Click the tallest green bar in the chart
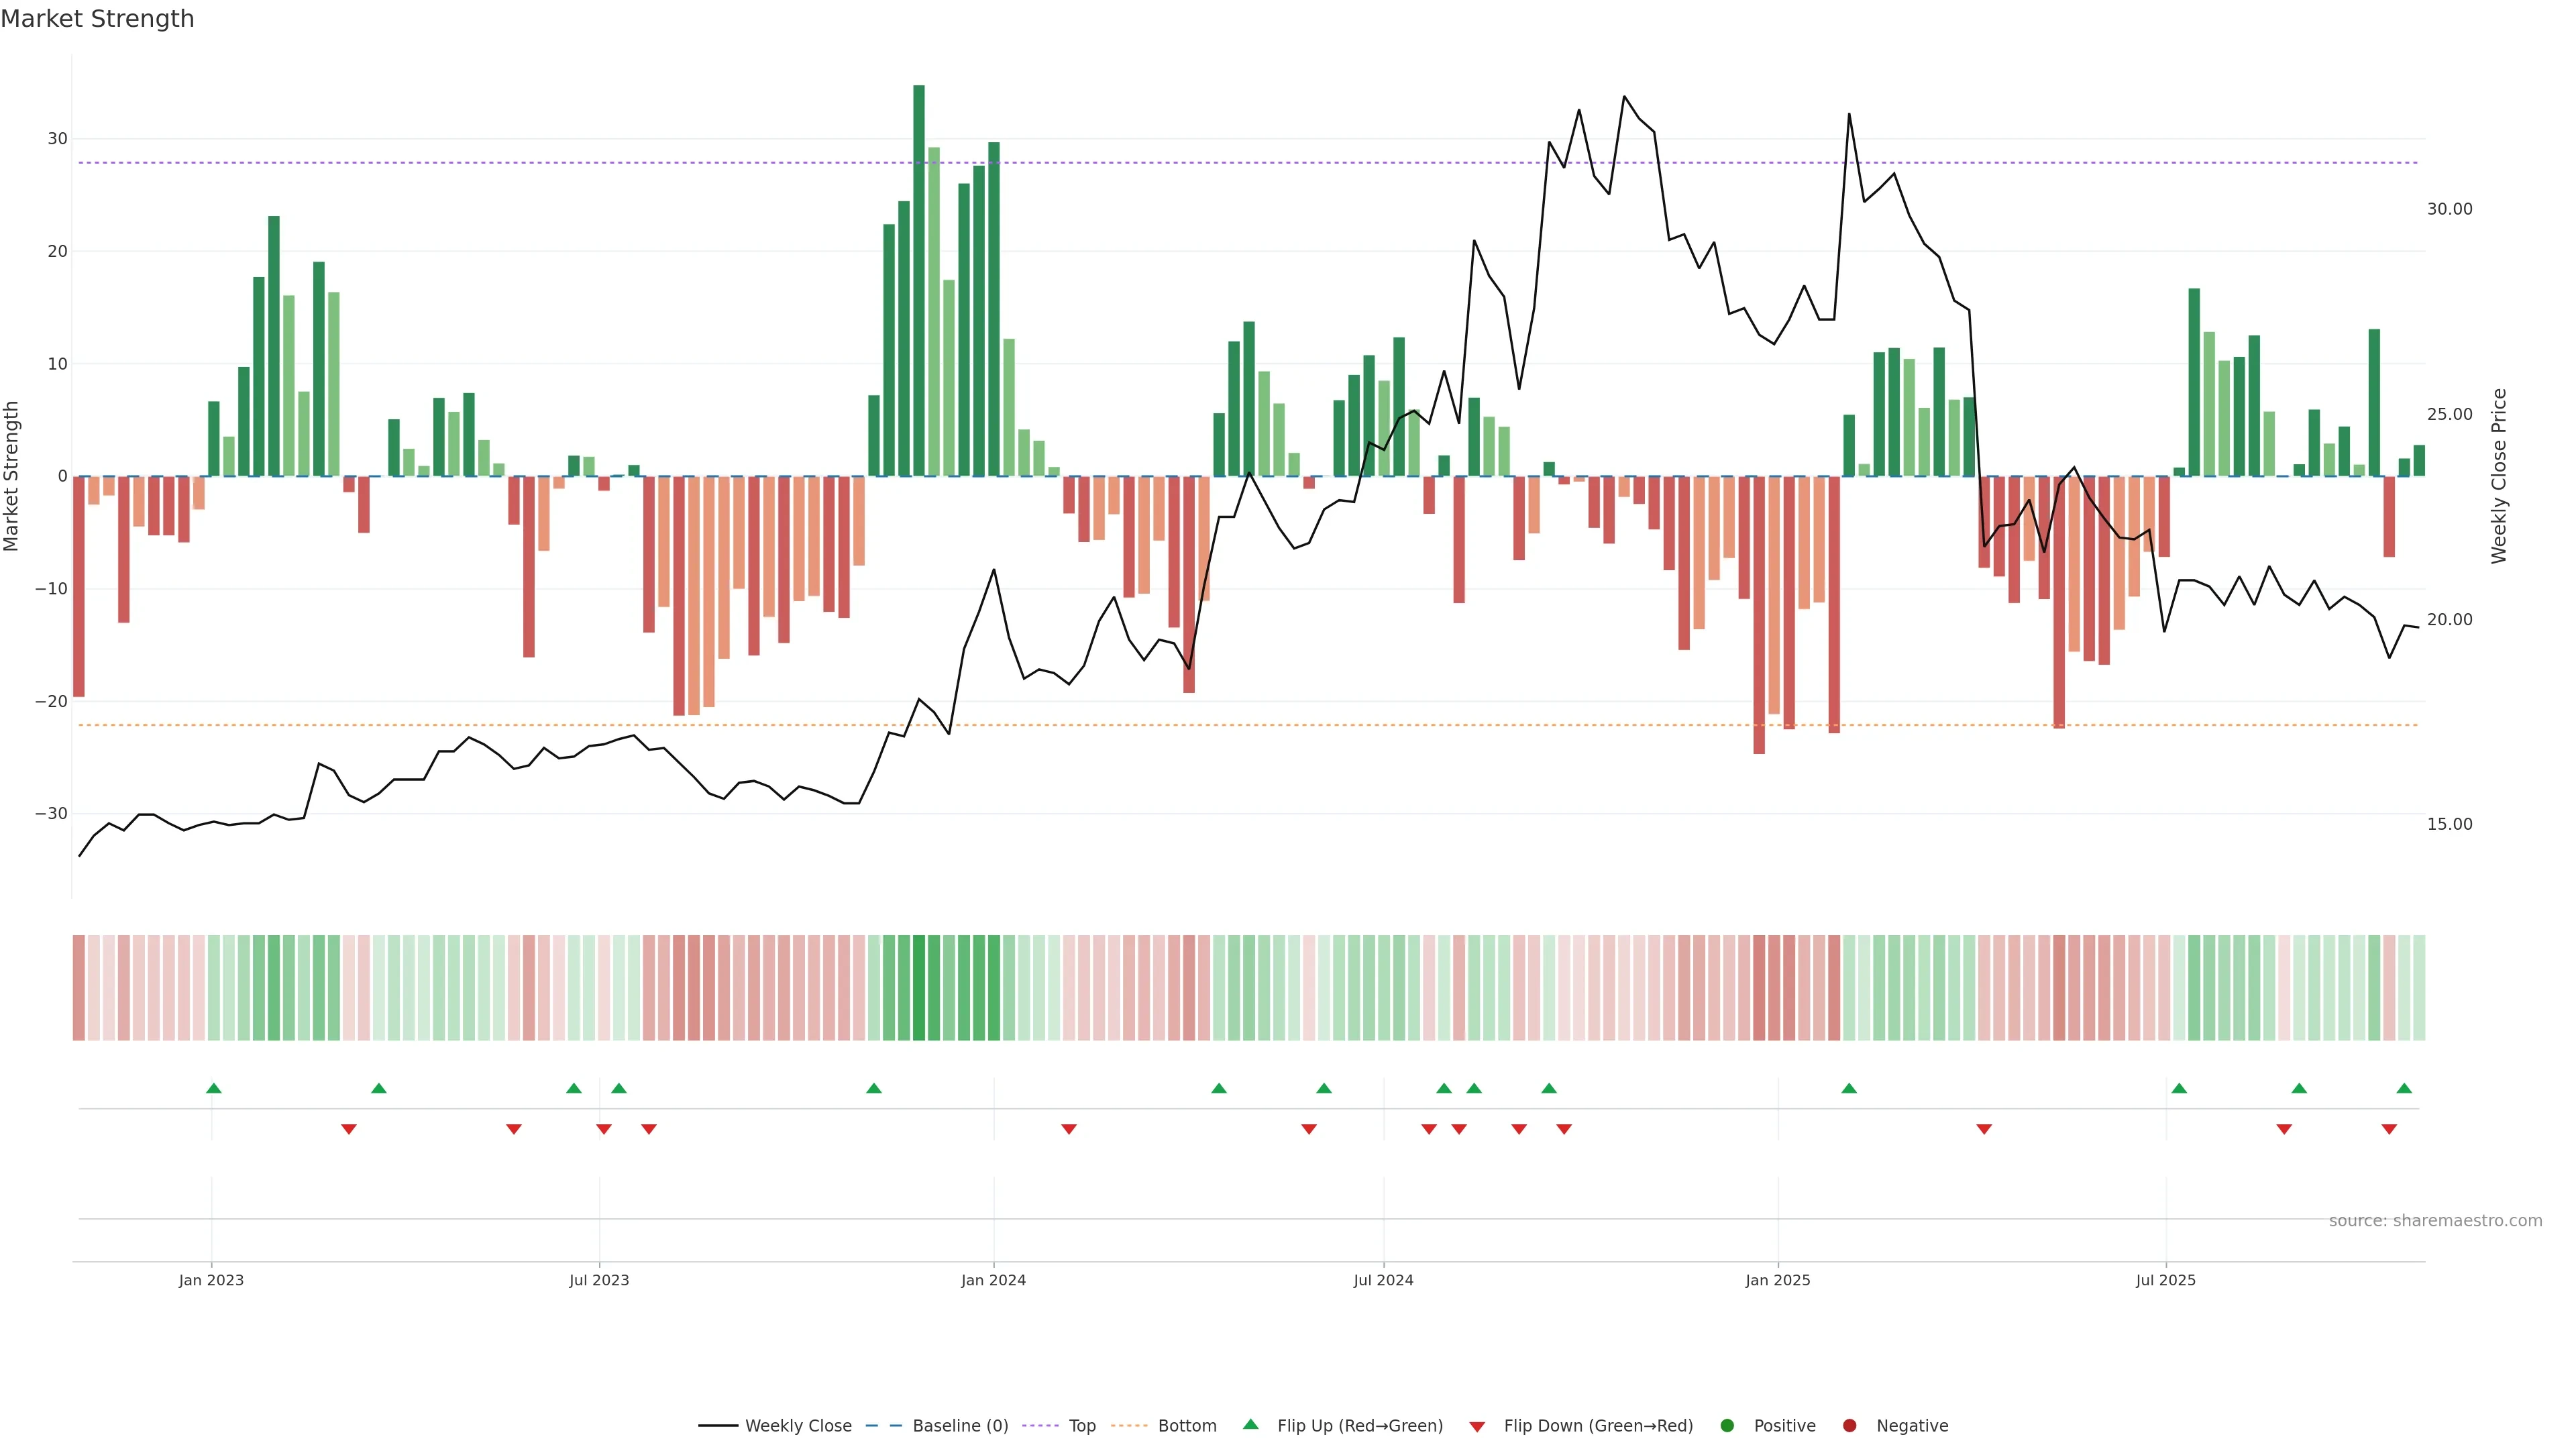This screenshot has height=1449, width=2576. pyautogui.click(x=919, y=280)
